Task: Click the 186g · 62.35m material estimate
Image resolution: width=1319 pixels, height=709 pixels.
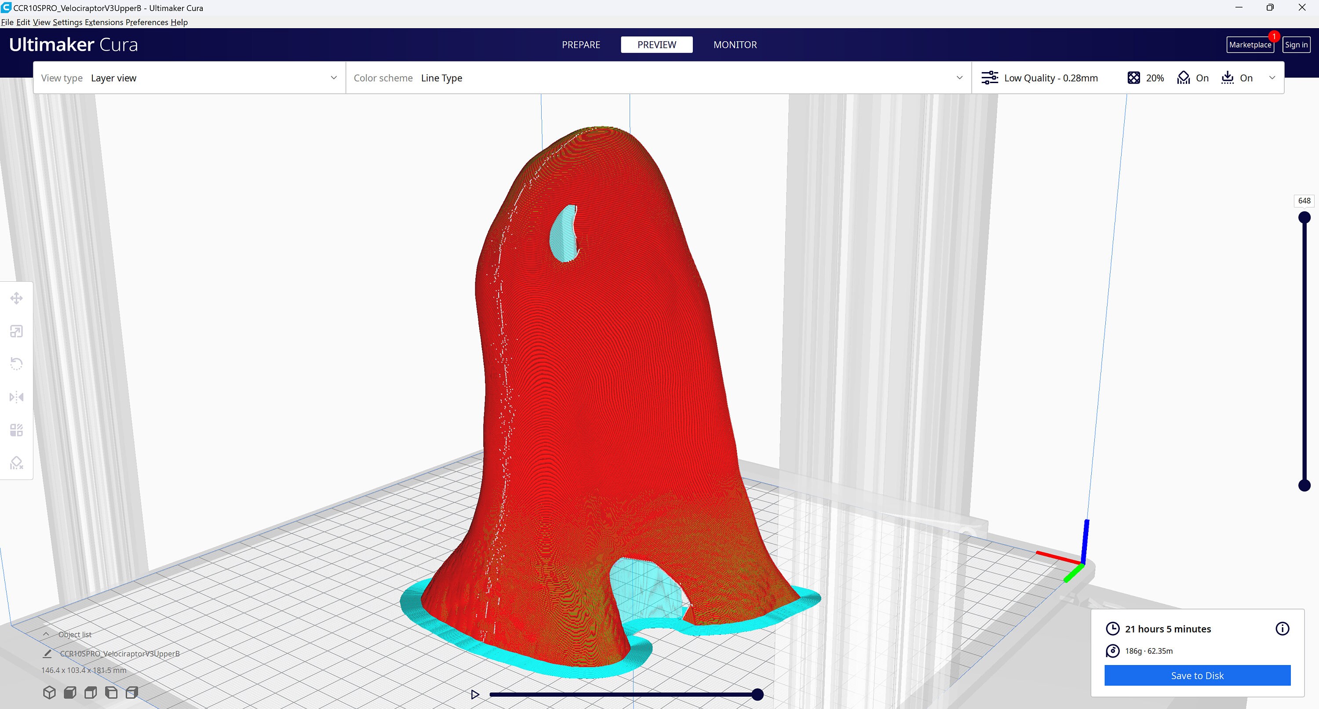Action: (x=1148, y=651)
